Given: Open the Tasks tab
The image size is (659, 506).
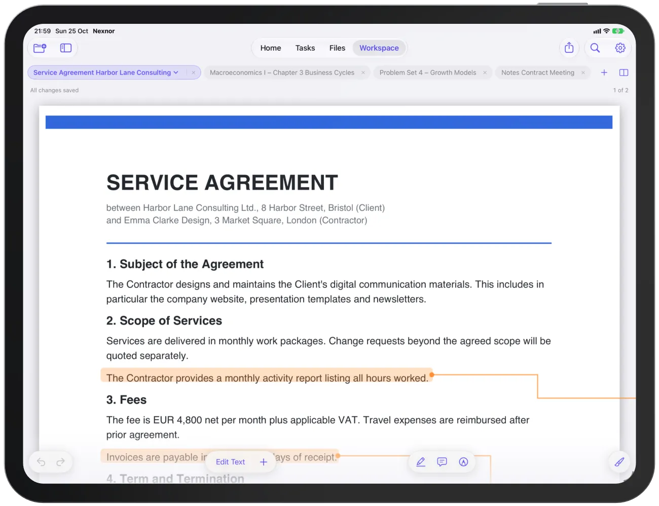Looking at the screenshot, I should click(x=305, y=48).
